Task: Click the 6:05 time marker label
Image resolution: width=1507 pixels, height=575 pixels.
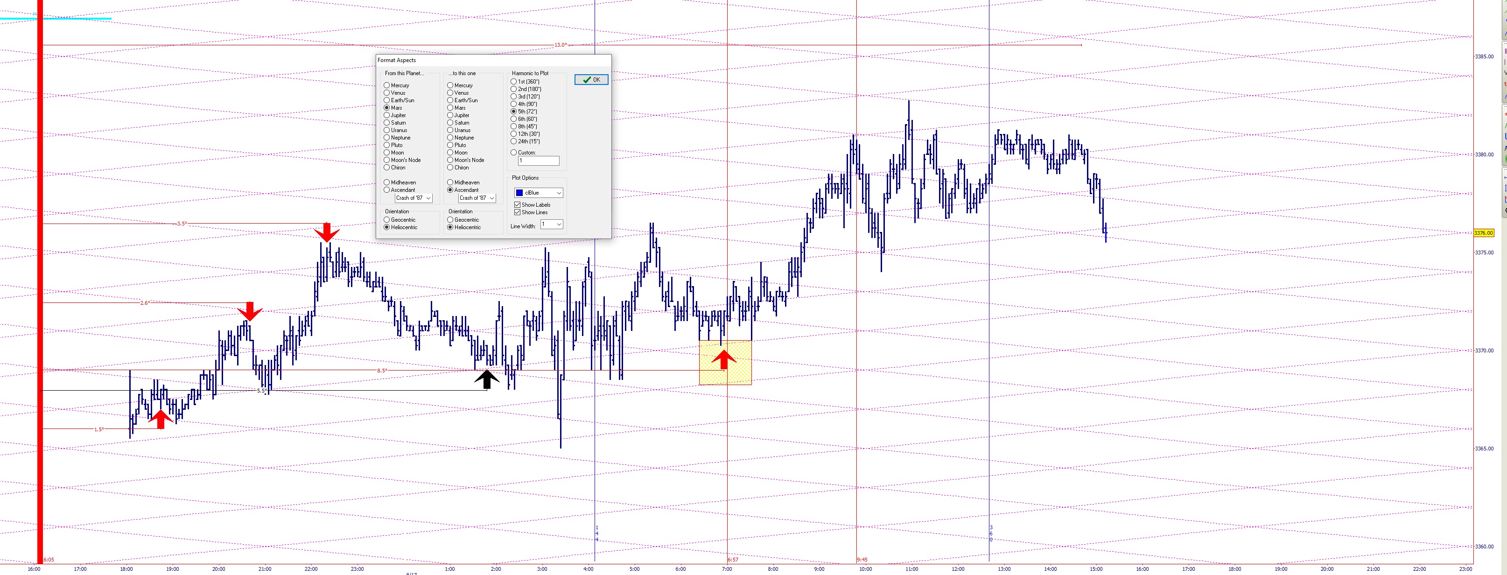Action: pos(49,560)
